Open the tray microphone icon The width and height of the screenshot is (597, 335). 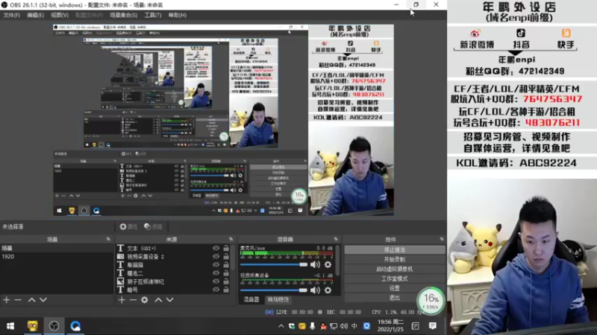pyautogui.click(x=312, y=326)
